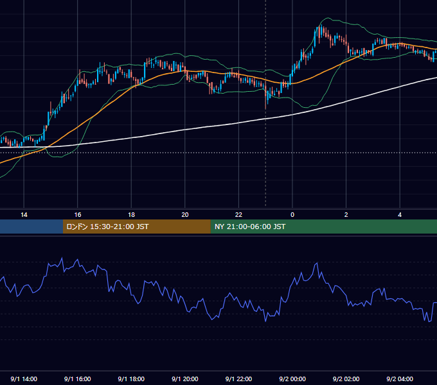Click the 9/1 18:00 date label
The image size is (437, 385).
click(x=131, y=379)
